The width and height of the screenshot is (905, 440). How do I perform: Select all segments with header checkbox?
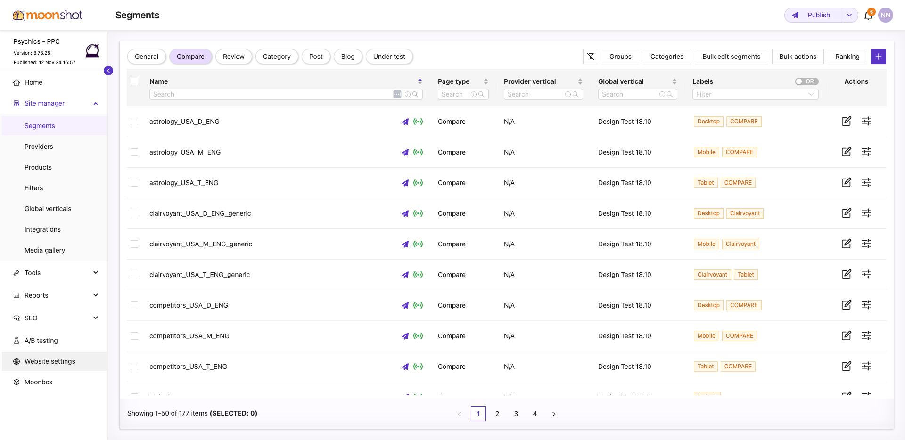[x=134, y=81]
